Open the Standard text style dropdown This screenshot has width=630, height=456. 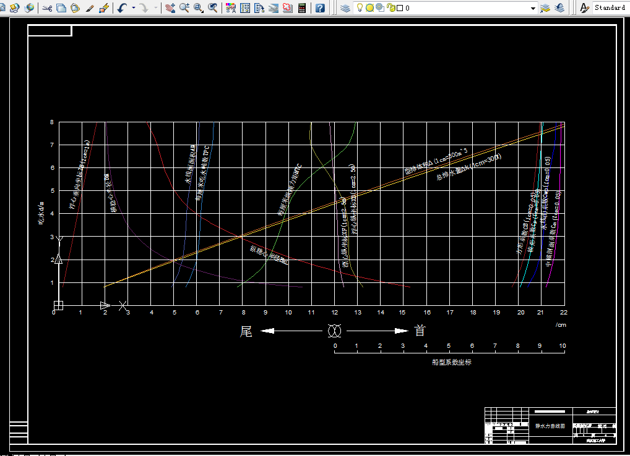(611, 7)
